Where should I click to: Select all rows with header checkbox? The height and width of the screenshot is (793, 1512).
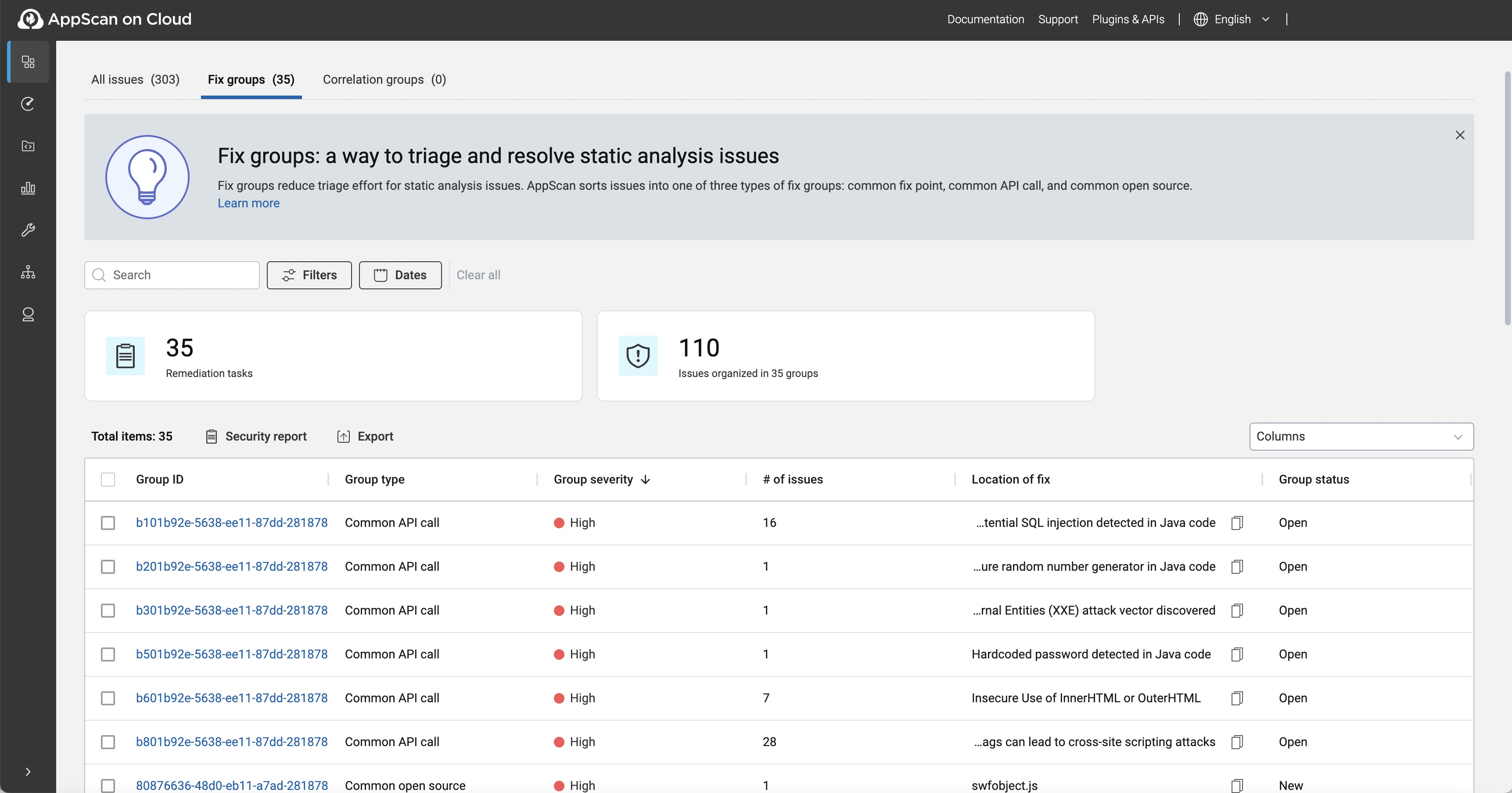(108, 480)
